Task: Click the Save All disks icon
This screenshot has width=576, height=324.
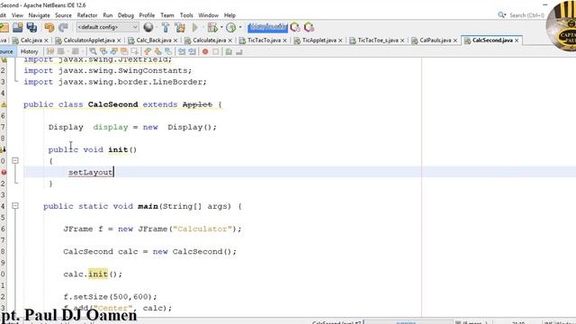Action: click(32, 28)
